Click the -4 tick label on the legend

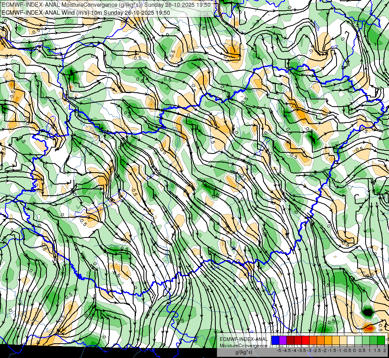(294, 350)
